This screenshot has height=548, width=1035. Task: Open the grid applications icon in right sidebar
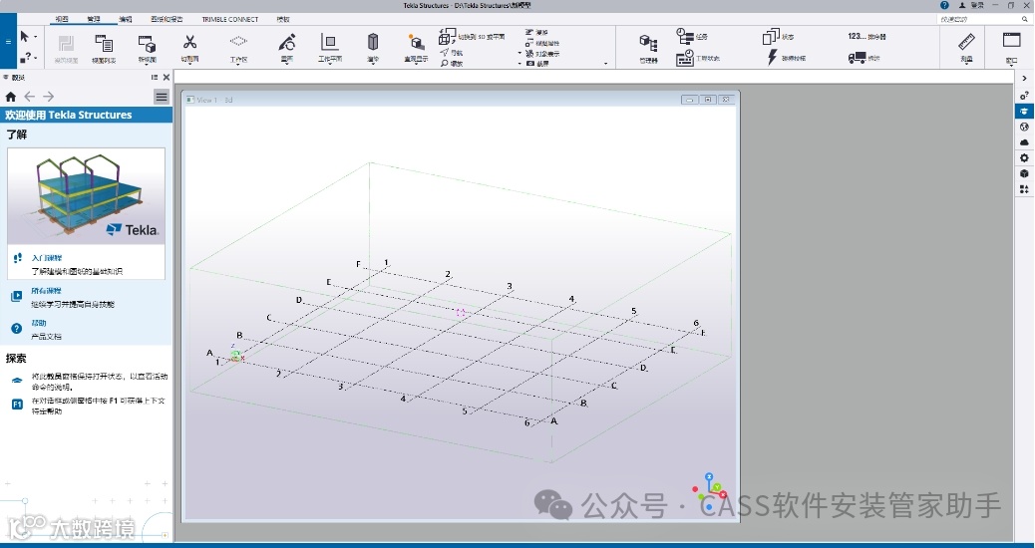(1024, 189)
